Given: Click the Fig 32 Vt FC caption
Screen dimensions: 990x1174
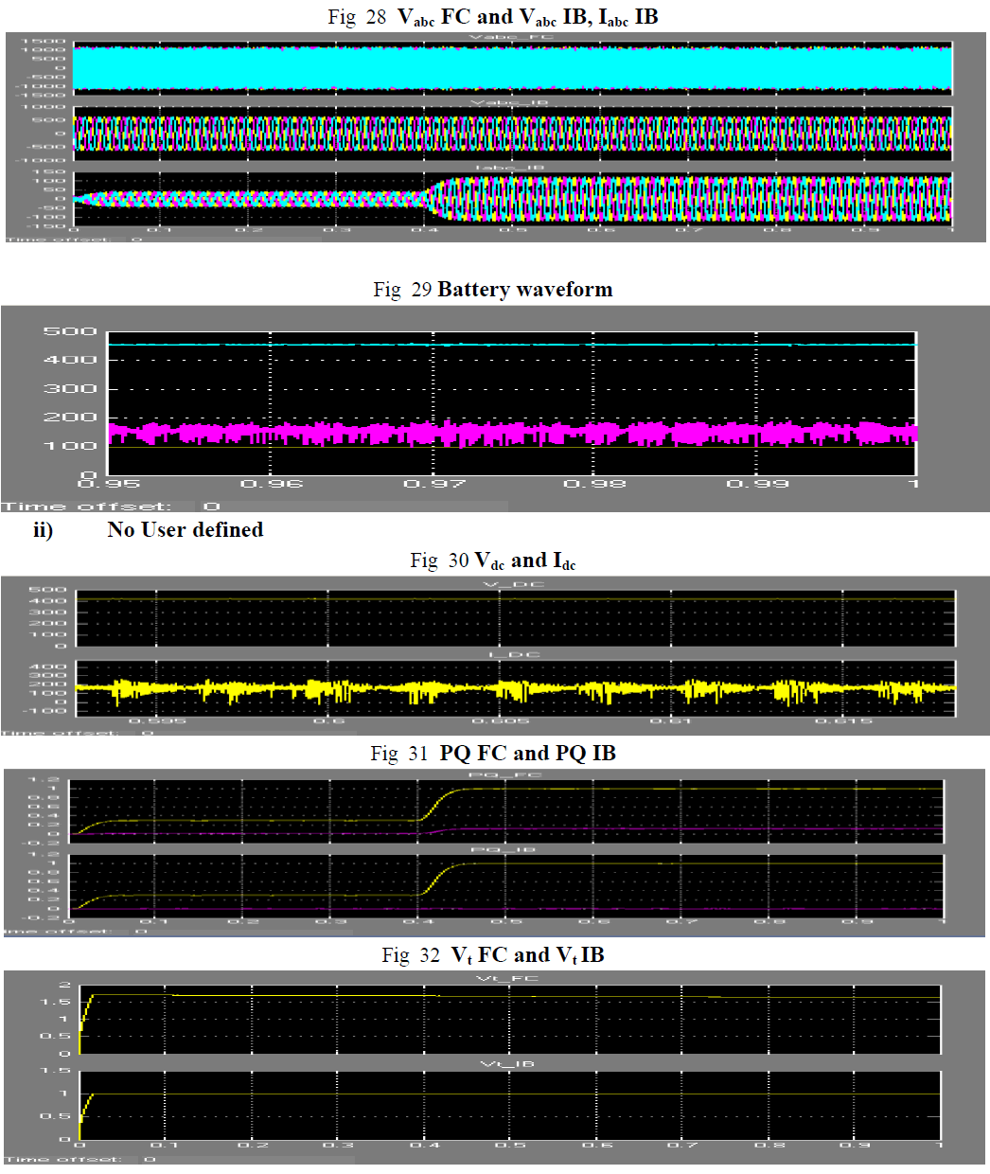Looking at the screenshot, I should (x=492, y=955).
